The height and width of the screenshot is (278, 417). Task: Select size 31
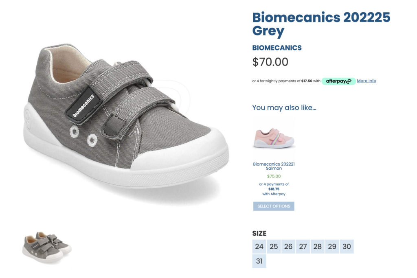coord(259,261)
